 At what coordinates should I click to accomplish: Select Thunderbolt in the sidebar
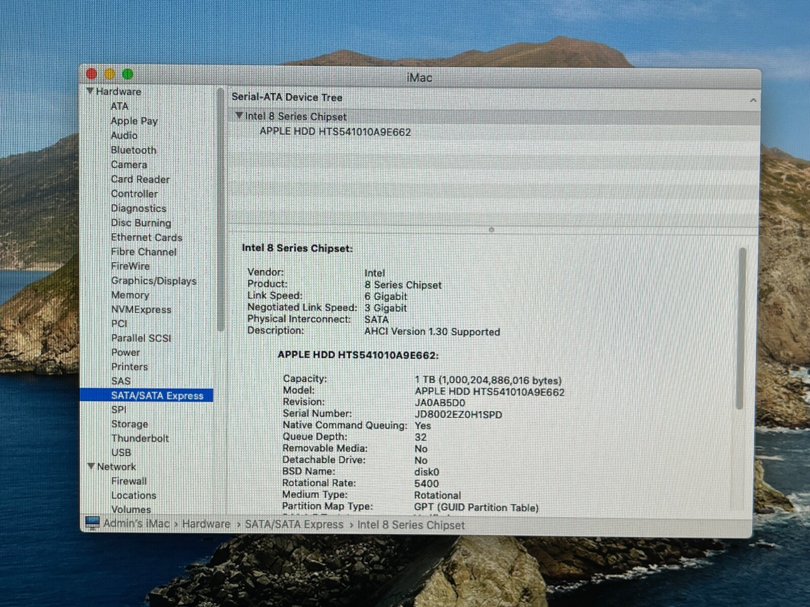tap(140, 438)
